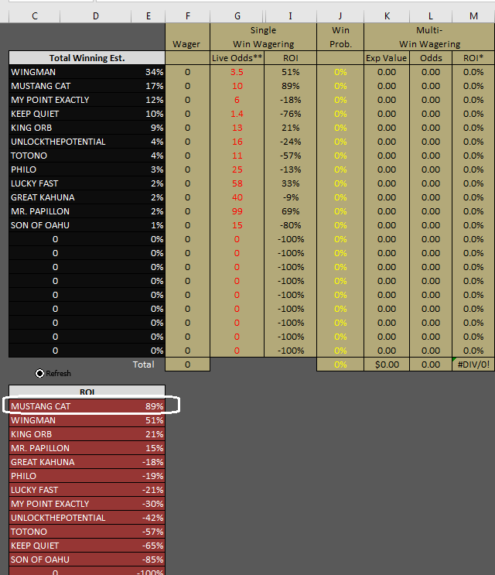Select the Refresh option button

(x=39, y=373)
